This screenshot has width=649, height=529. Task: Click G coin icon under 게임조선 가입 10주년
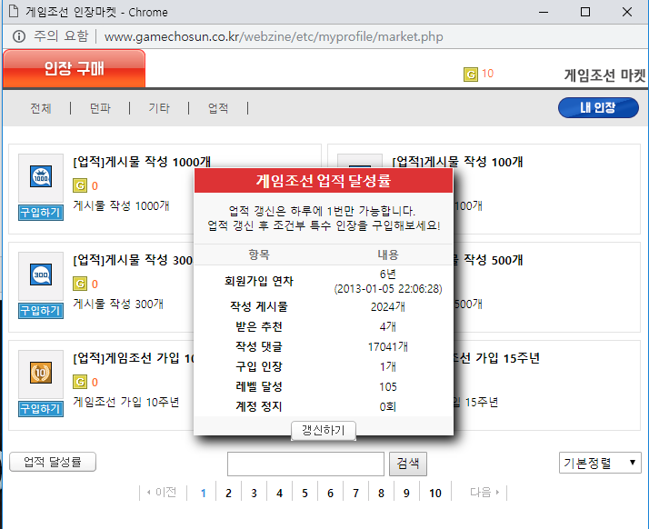pos(79,382)
